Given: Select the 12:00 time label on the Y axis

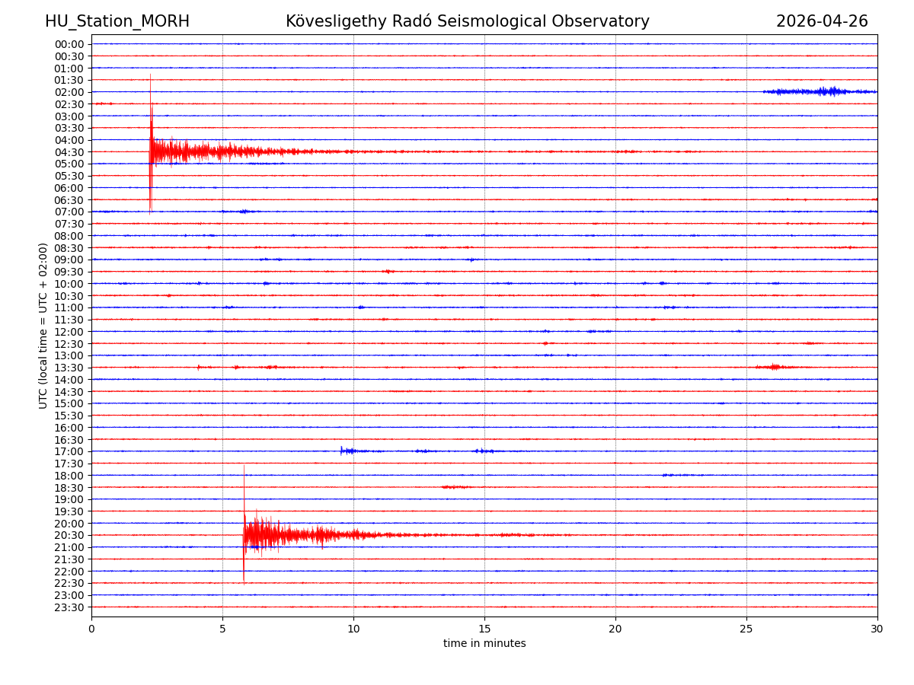Looking at the screenshot, I should [69, 332].
